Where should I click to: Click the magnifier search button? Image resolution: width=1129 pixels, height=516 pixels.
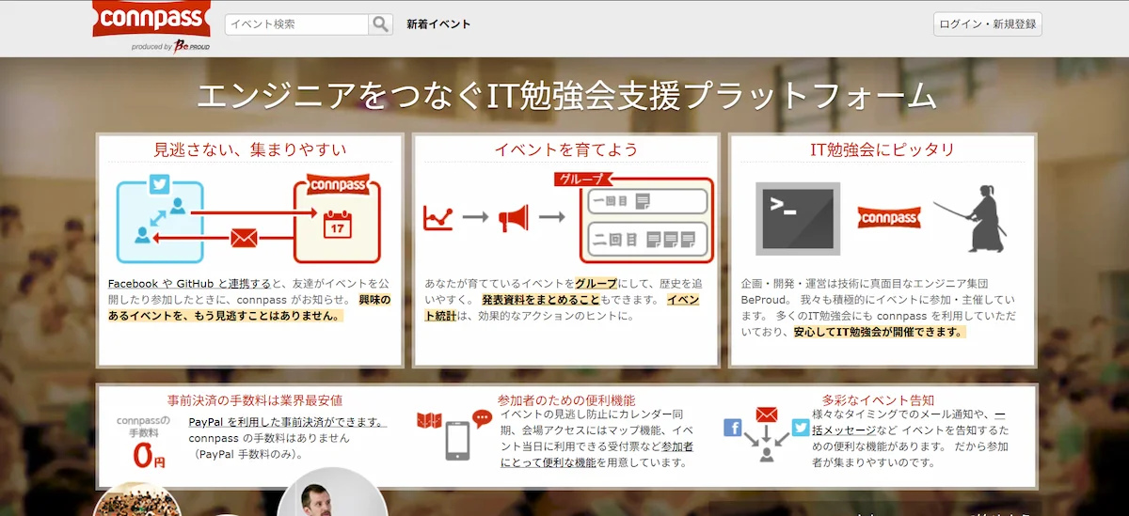380,24
